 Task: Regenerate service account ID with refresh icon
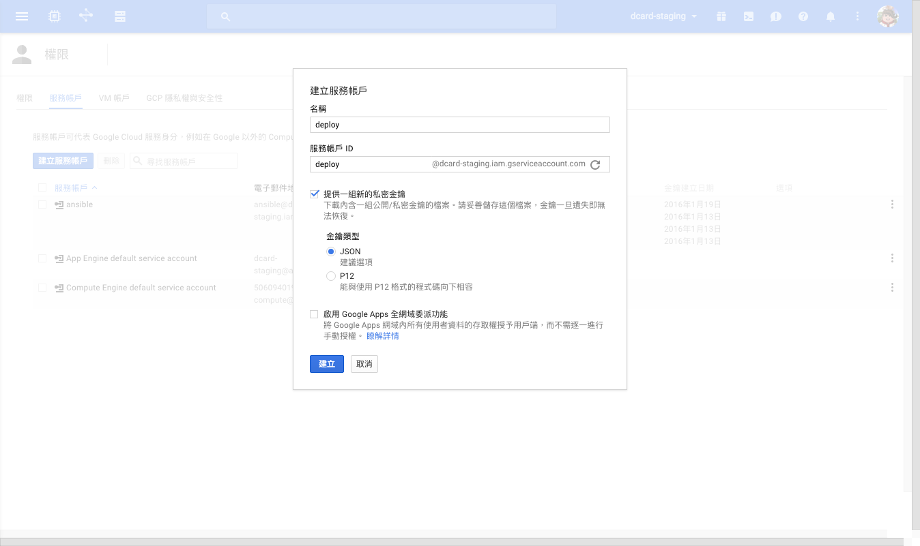pos(595,164)
